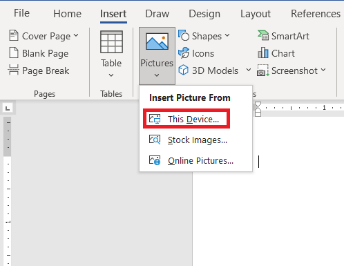This screenshot has height=266, width=344.
Task: Switch to the Design tab
Action: [x=204, y=14]
